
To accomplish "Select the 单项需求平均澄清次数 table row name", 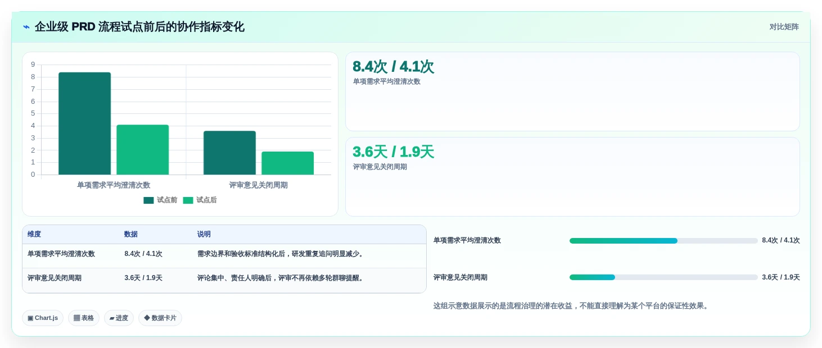I will (61, 254).
